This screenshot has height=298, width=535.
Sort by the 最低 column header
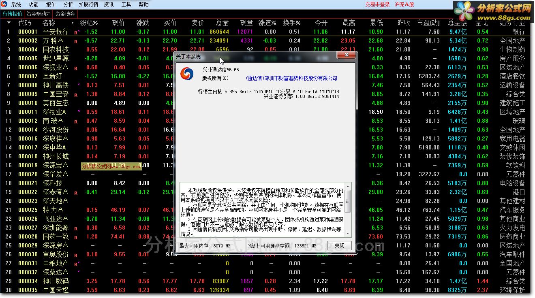pyautogui.click(x=376, y=23)
